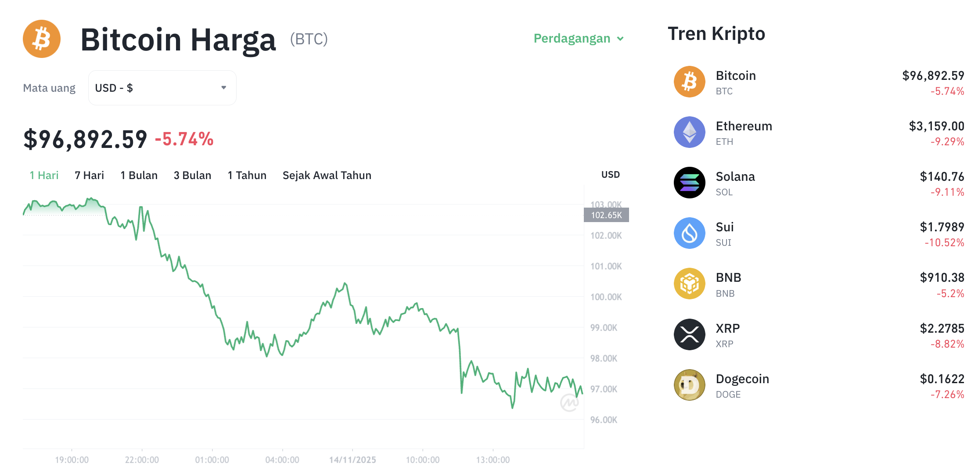Select the Ethereum icon in Tren Kripto
The height and width of the screenshot is (467, 971).
[689, 132]
